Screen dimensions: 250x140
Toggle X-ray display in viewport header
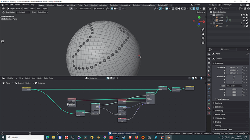[173, 9]
